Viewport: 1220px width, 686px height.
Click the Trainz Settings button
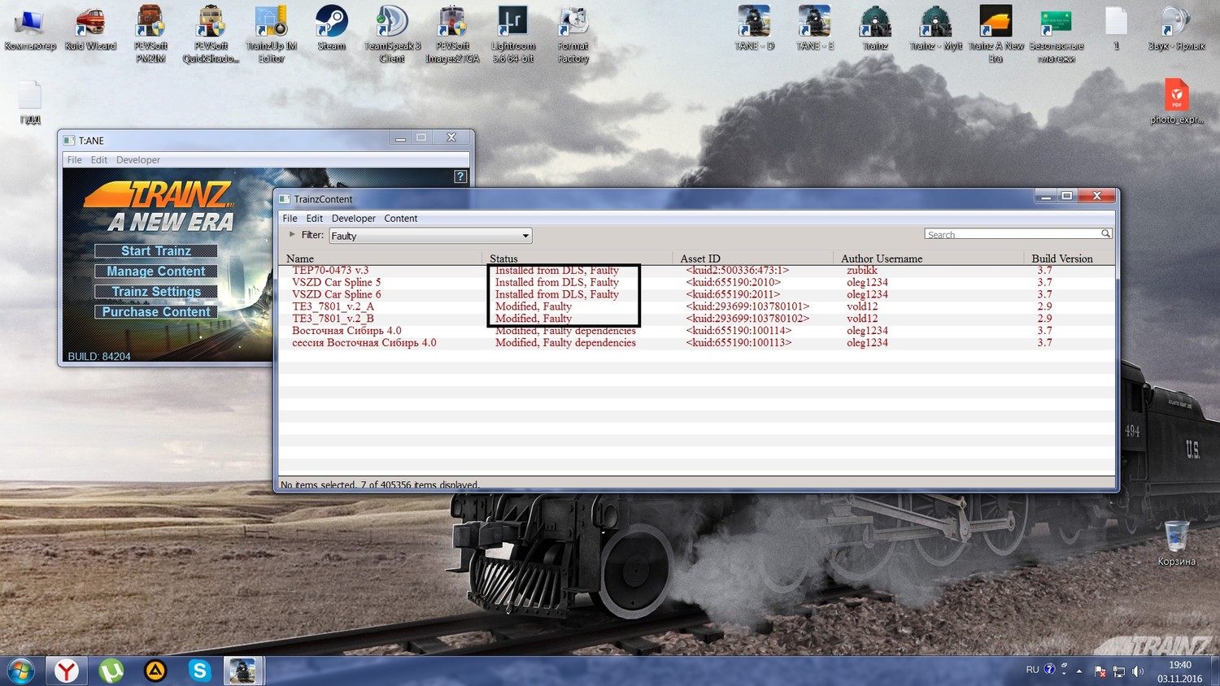156,291
